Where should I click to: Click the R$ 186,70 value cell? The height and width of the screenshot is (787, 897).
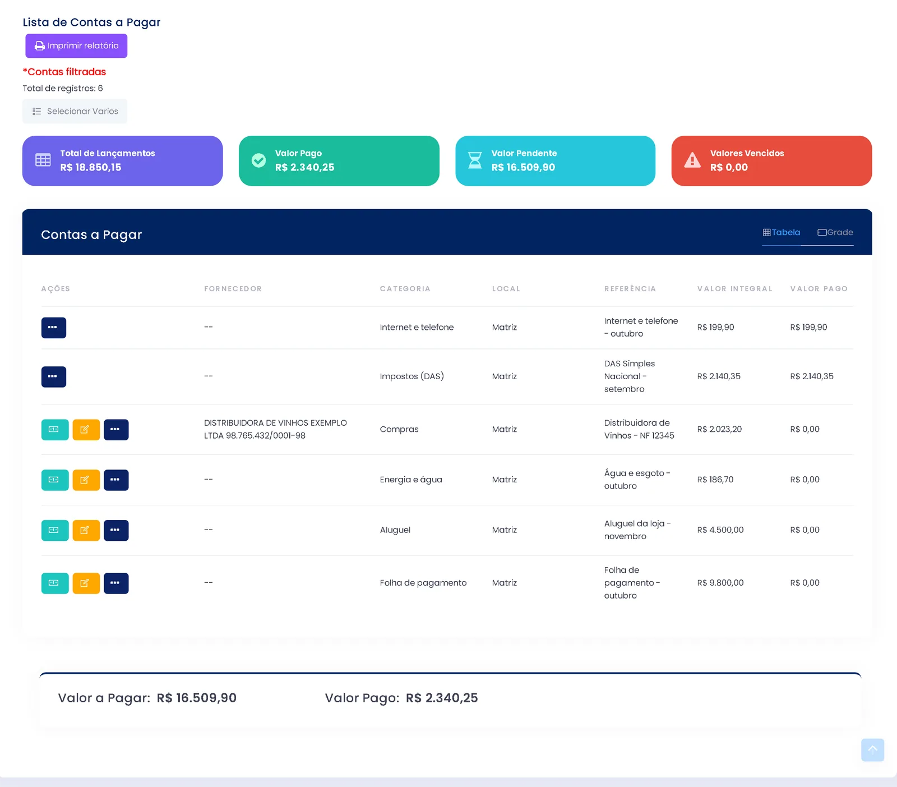tap(715, 480)
